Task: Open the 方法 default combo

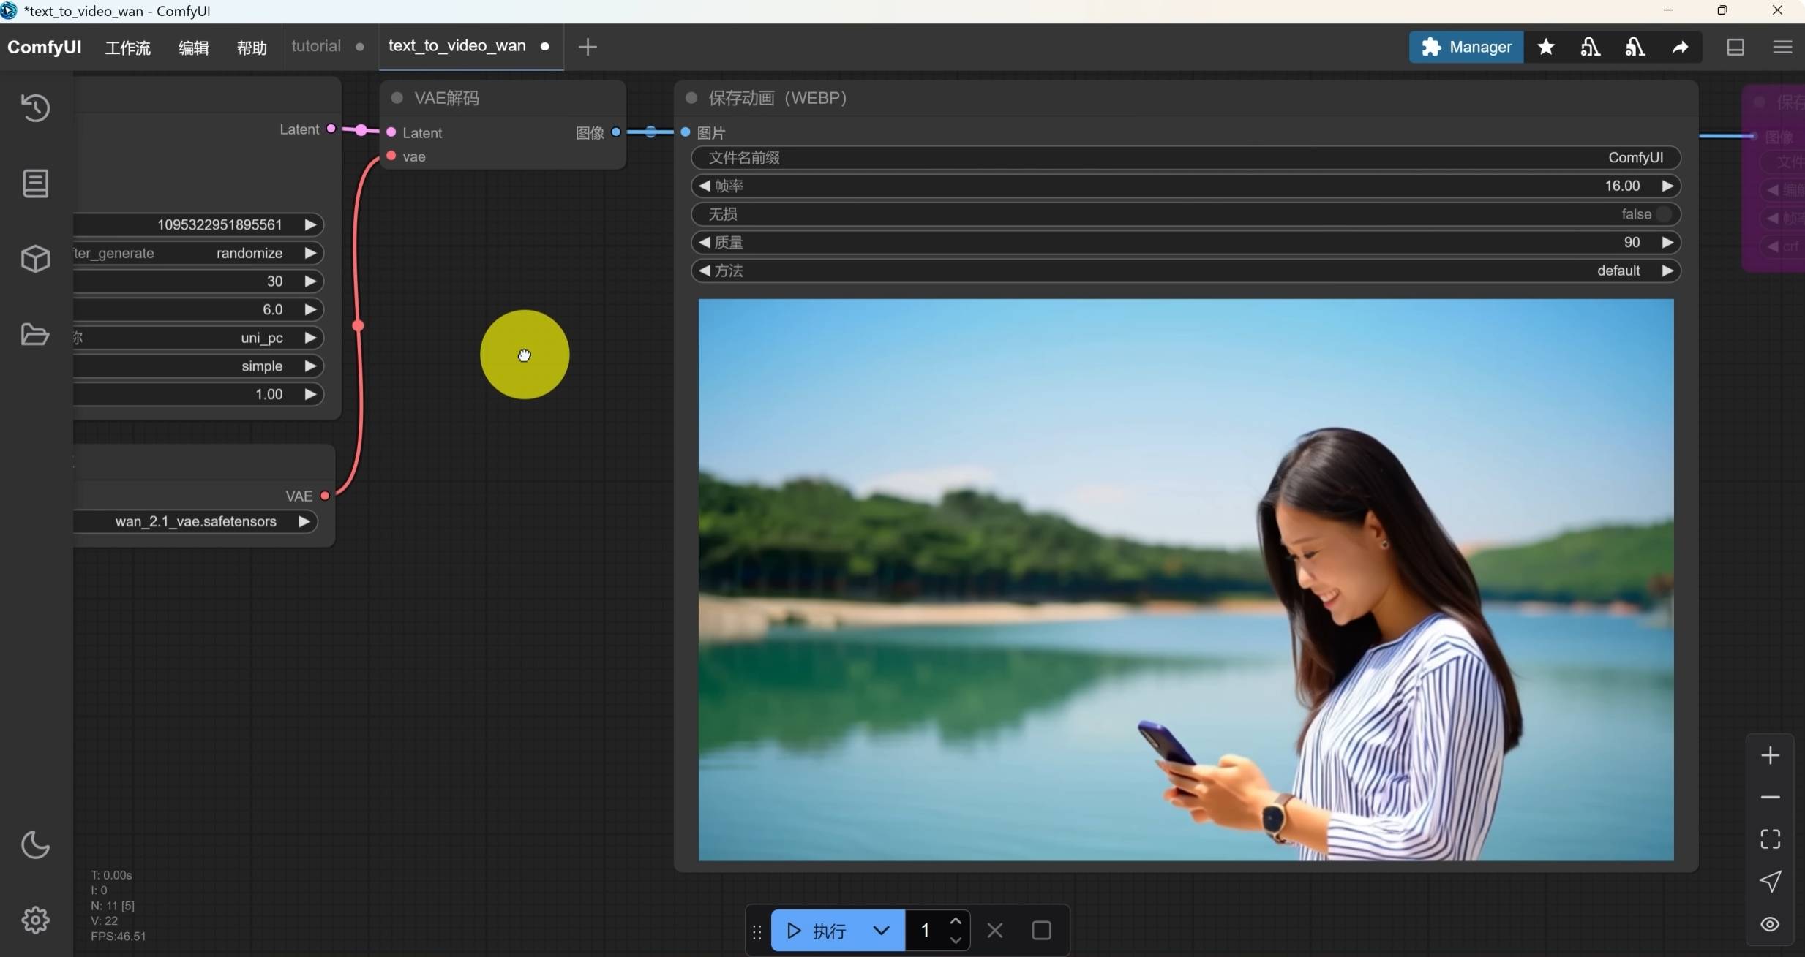Action: pos(1186,271)
